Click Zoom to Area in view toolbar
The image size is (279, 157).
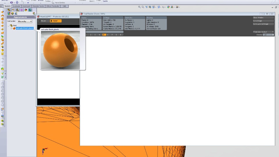tap(143, 7)
